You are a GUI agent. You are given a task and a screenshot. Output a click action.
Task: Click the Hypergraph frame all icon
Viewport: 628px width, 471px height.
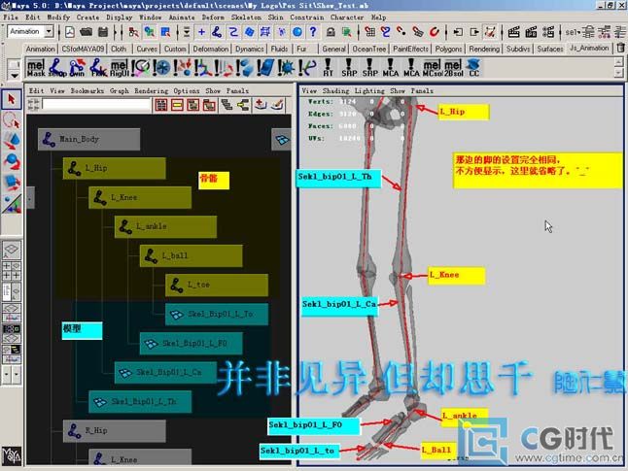click(x=161, y=105)
